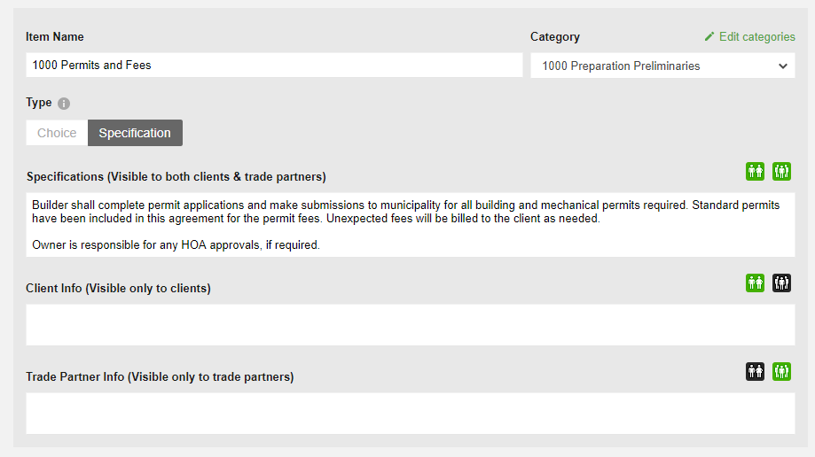
Task: Click the black trade partners icon for Client Info
Action: [781, 283]
